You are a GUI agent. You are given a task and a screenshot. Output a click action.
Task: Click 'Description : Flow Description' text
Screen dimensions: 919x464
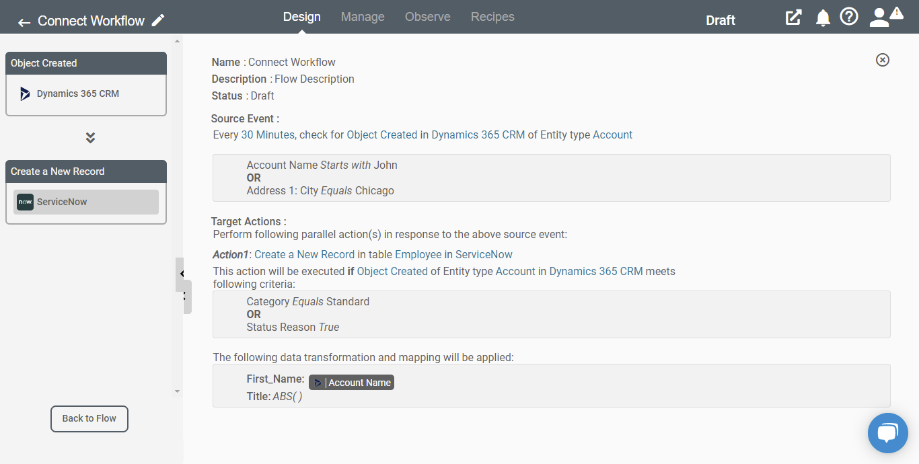283,79
